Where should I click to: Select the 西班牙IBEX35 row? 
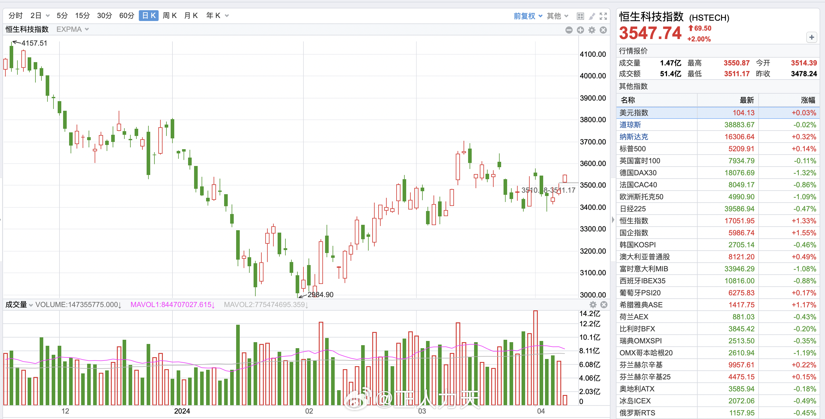(x=718, y=281)
